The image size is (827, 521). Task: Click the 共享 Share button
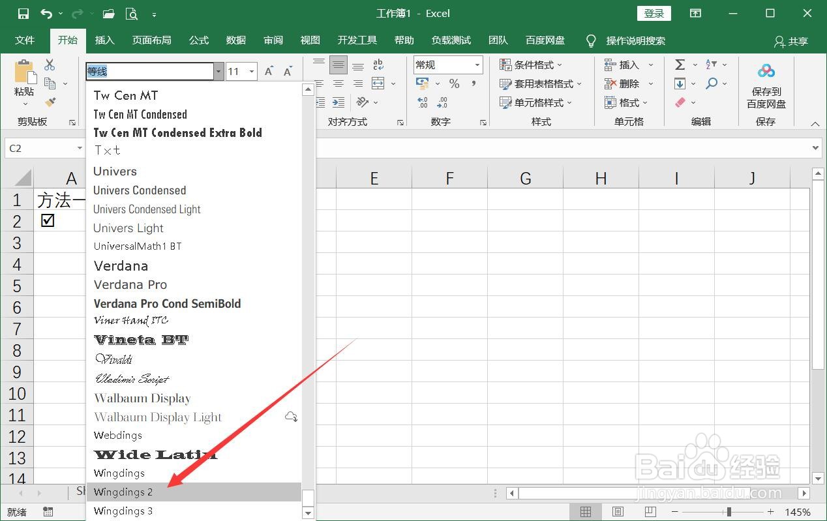click(x=791, y=41)
